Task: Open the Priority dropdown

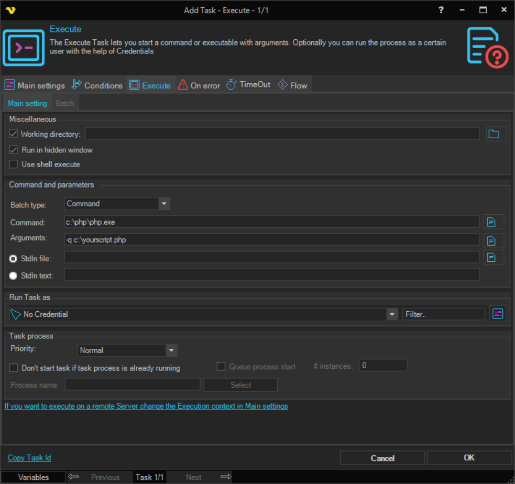Action: (171, 350)
